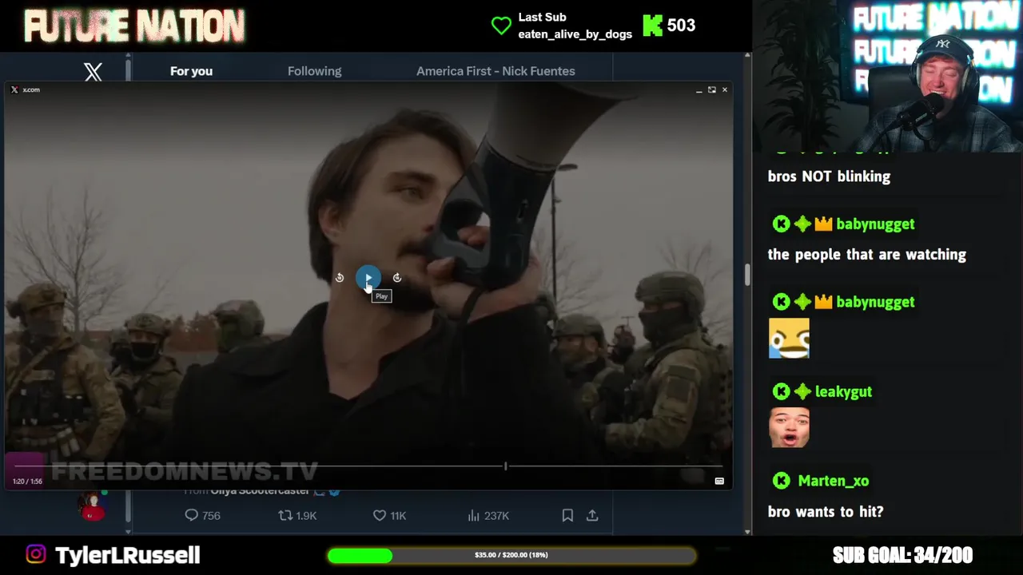This screenshot has width=1023, height=575.
Task: Click the page vertical scrollbar thumb
Action: [x=747, y=274]
